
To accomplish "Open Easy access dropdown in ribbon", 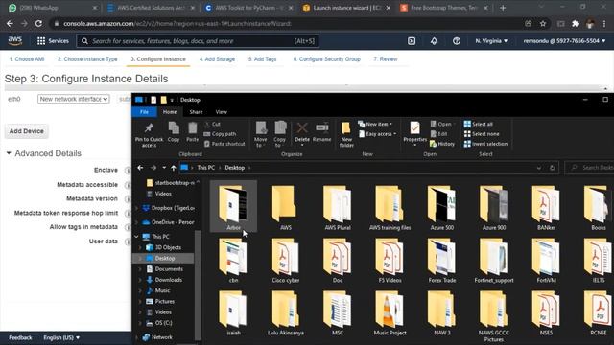I will (x=377, y=134).
